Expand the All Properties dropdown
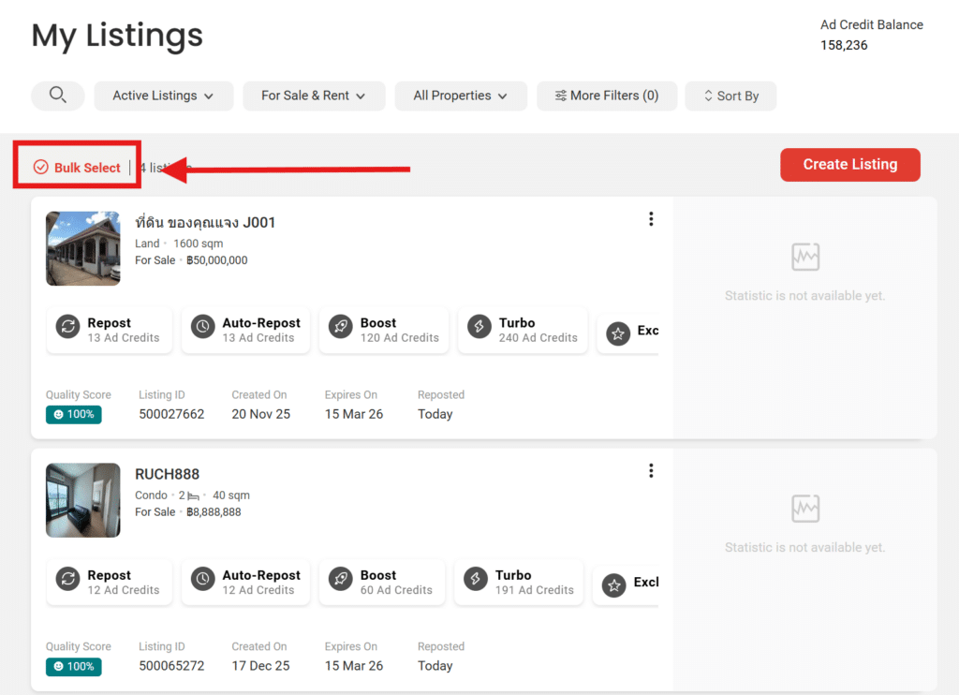Image resolution: width=959 pixels, height=695 pixels. [x=460, y=96]
